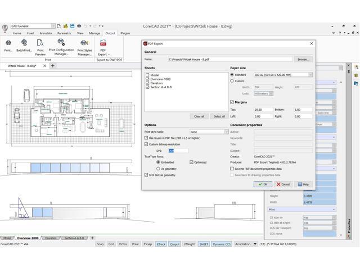Click the Clear all button

pos(199,116)
